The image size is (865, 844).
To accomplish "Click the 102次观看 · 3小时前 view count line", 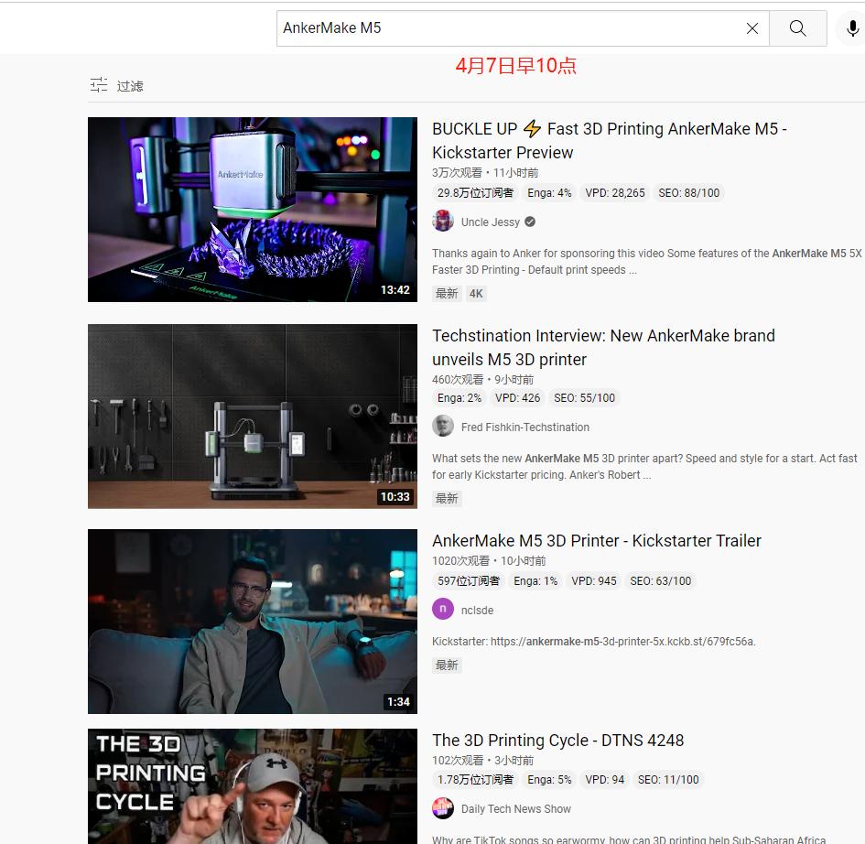I will click(482, 761).
